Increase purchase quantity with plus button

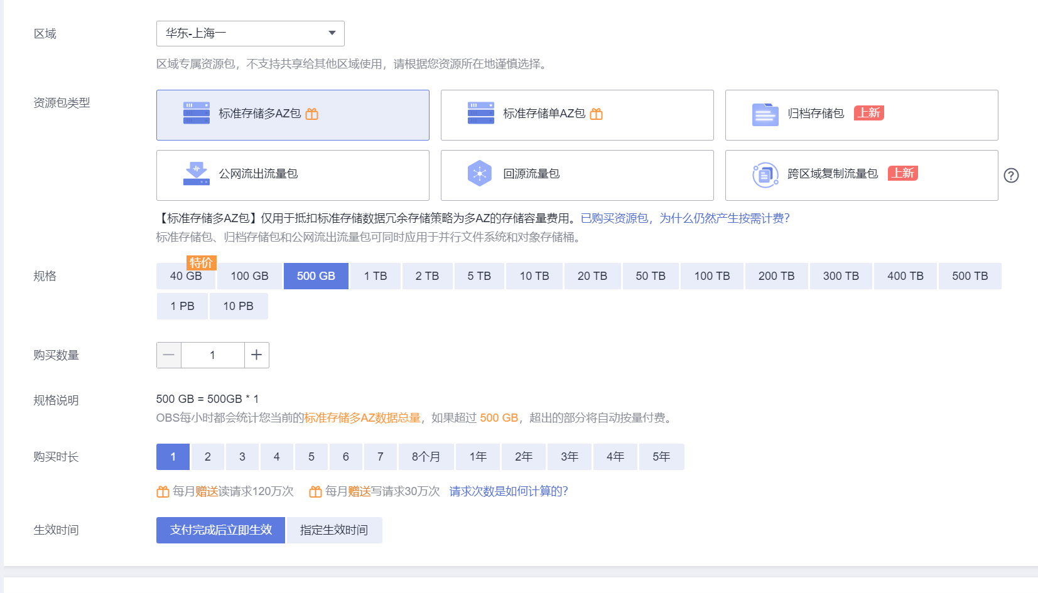click(x=256, y=355)
